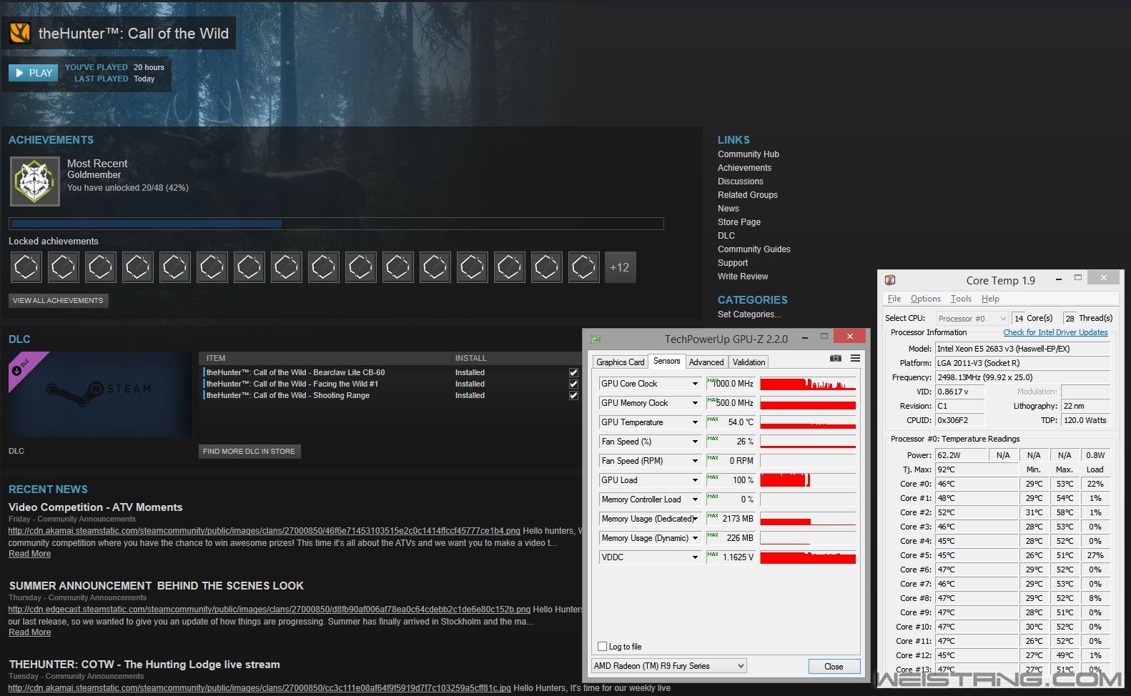1131x696 pixels.
Task: Open Memory Usage (Dynamic) sensor dropdown
Action: click(x=695, y=538)
